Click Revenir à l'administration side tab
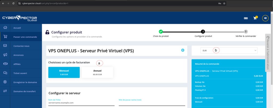 [x=268, y=53]
